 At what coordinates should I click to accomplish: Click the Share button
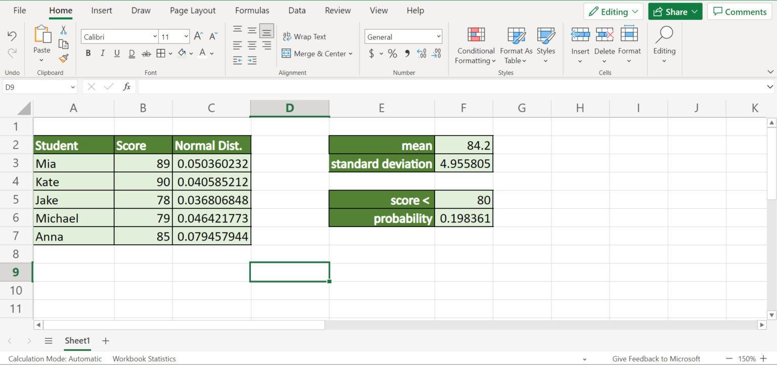point(675,11)
